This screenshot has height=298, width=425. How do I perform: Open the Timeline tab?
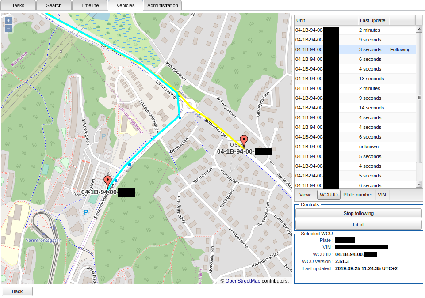tap(90, 5)
